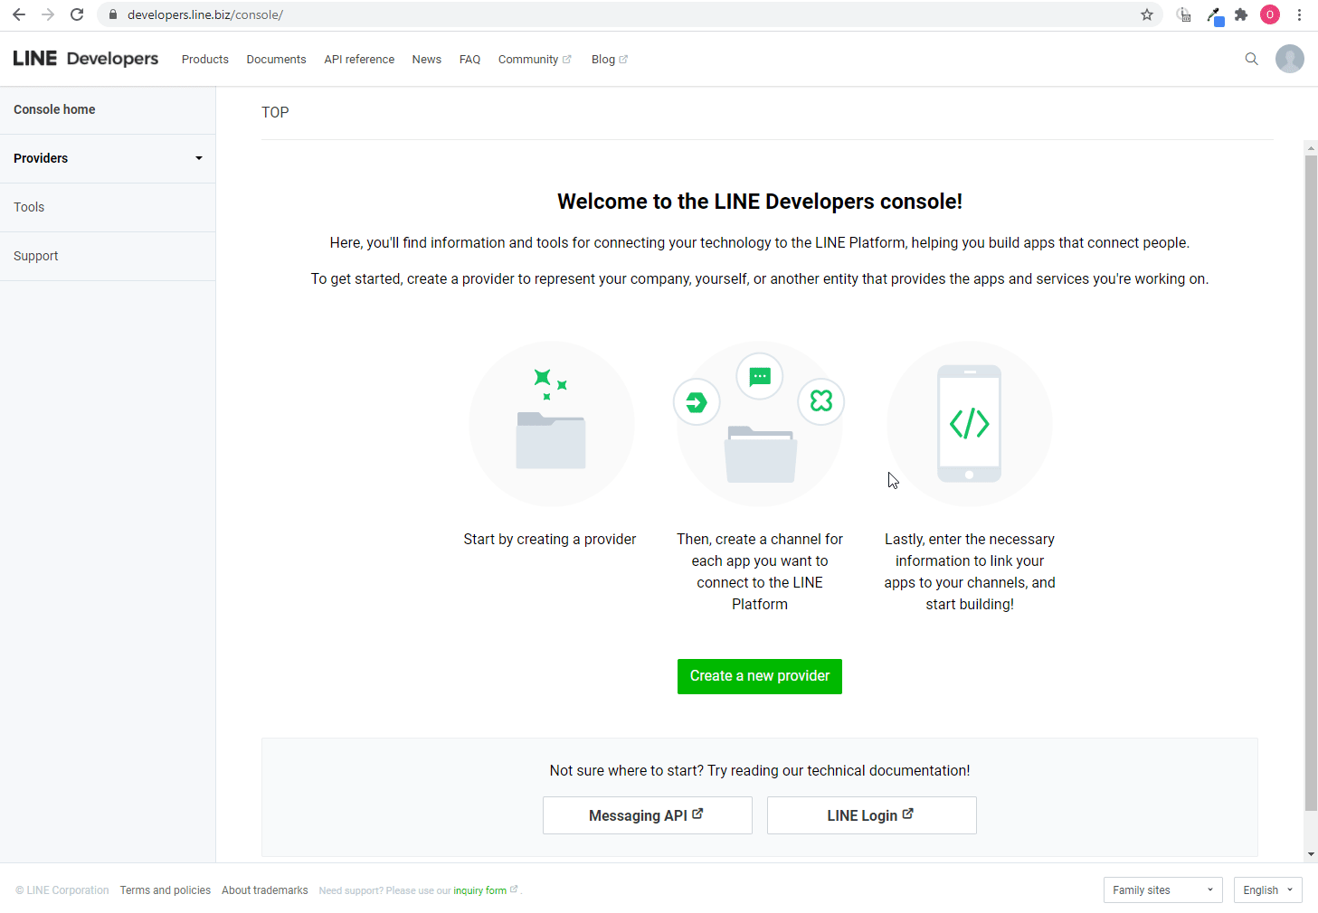Screen dimensions: 1318x913
Task: Open the site search magnifier icon
Action: 1252,59
